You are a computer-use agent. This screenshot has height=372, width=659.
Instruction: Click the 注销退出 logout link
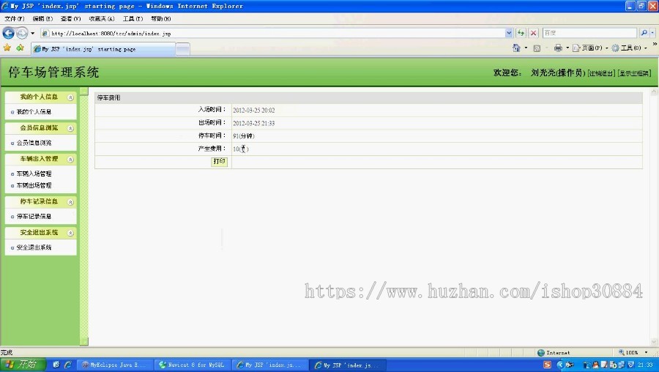(601, 73)
